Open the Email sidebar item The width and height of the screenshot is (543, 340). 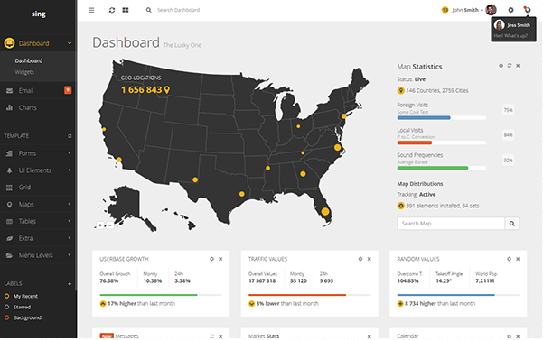38,90
